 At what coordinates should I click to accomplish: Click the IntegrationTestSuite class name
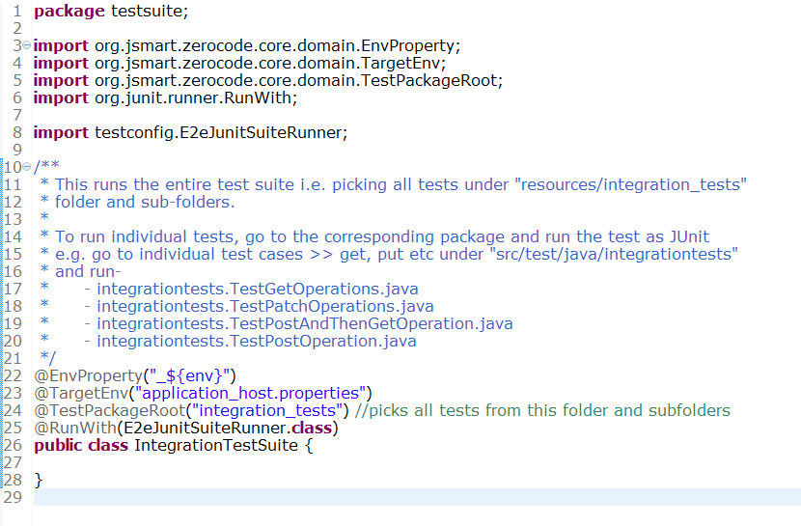click(x=216, y=445)
